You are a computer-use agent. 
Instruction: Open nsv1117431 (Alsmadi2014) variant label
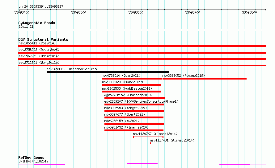[172, 140]
